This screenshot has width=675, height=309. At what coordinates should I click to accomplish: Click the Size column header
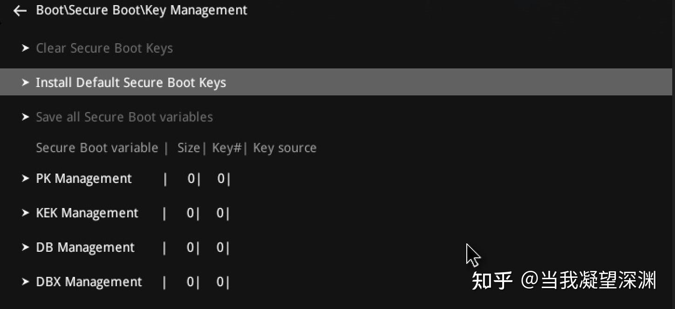188,148
